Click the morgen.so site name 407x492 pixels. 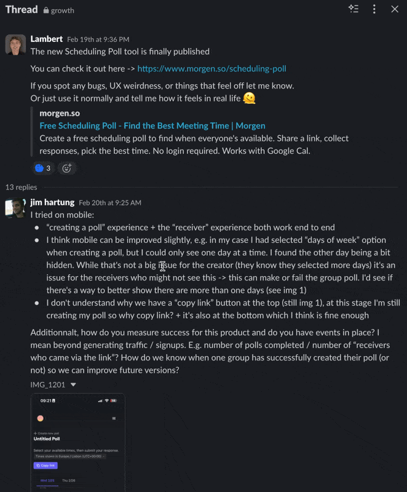(x=59, y=113)
